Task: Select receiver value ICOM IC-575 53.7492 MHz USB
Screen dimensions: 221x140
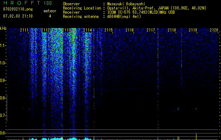Action: [141, 12]
